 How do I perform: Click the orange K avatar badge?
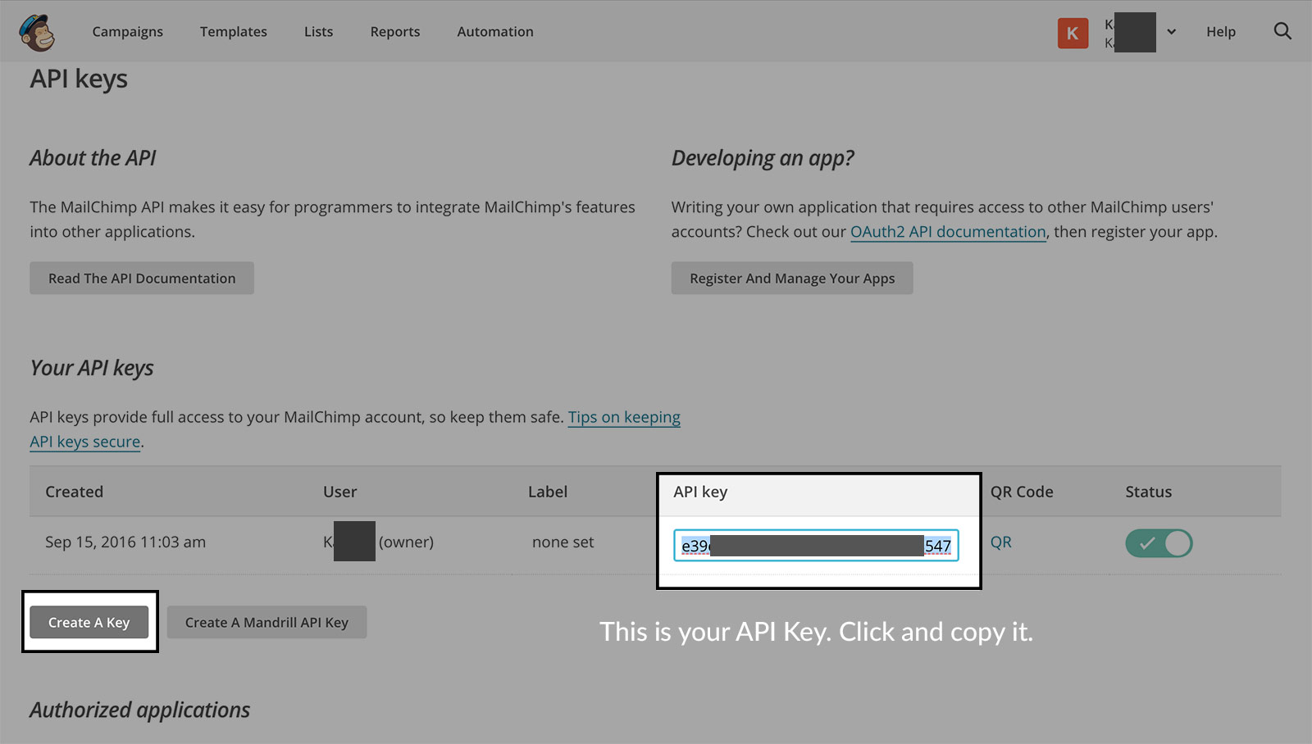click(x=1073, y=32)
